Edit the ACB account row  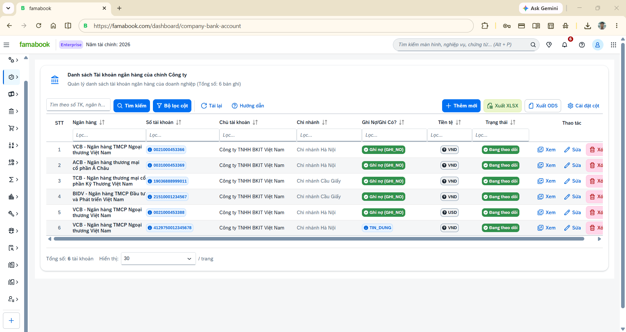click(573, 165)
